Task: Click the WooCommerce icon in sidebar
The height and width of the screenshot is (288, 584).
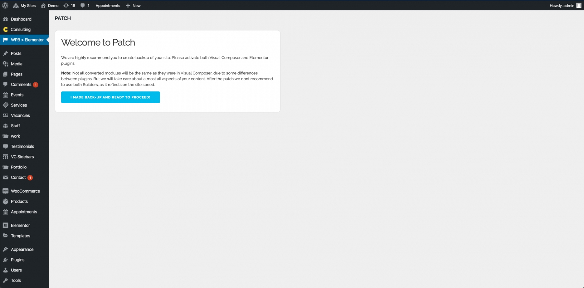Action: coord(6,191)
